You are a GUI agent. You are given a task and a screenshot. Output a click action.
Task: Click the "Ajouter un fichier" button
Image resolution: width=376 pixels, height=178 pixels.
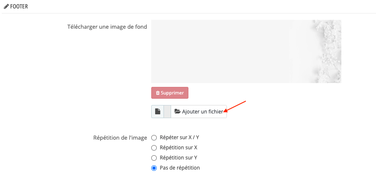pyautogui.click(x=199, y=112)
